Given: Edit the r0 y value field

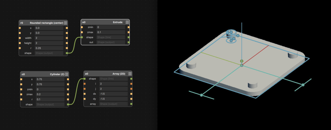Looking at the screenshot, I should pos(49,33).
